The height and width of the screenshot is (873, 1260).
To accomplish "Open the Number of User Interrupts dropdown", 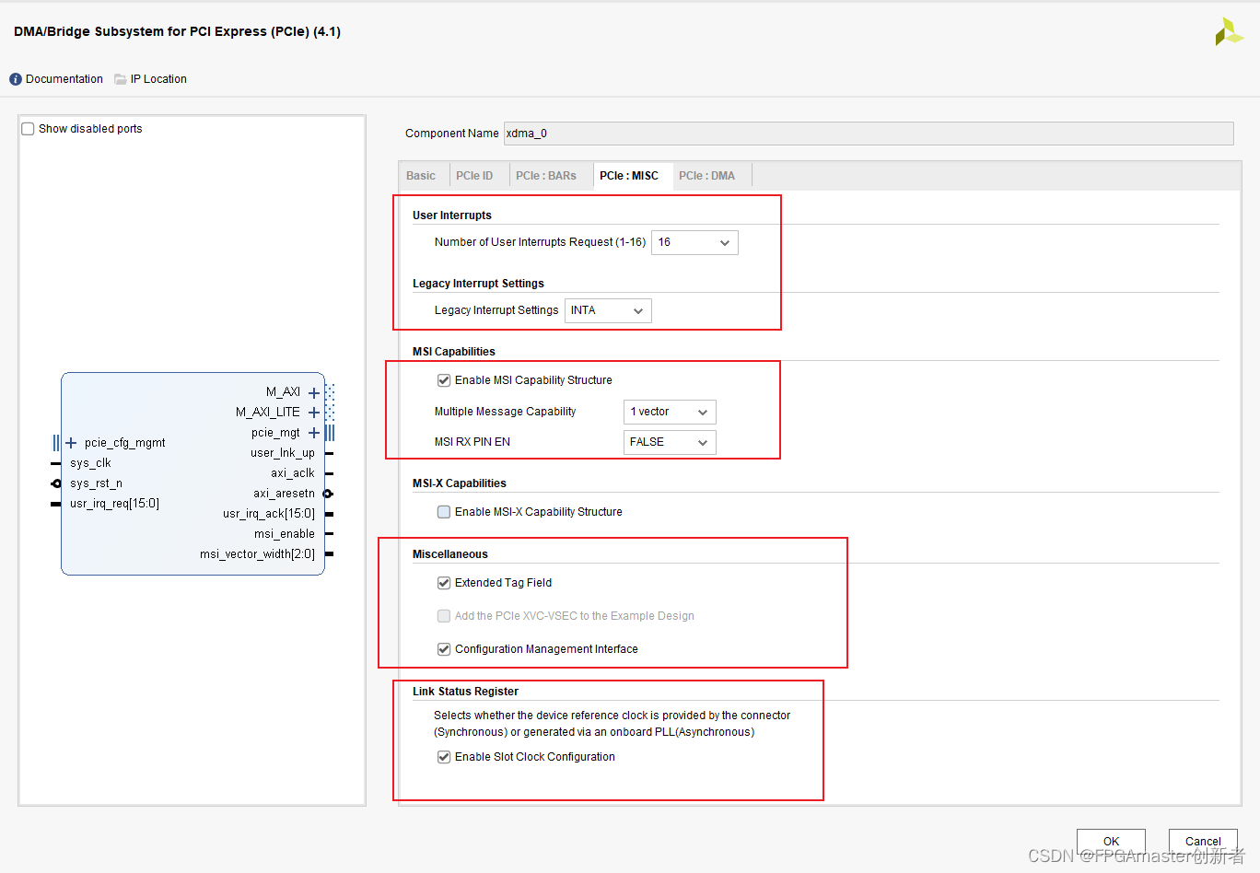I will pos(694,242).
